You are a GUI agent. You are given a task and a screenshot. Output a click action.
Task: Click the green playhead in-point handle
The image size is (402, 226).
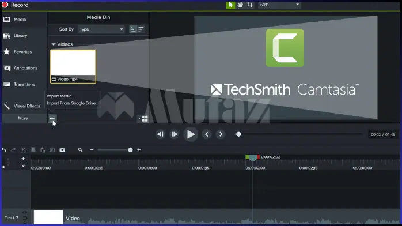click(x=247, y=157)
